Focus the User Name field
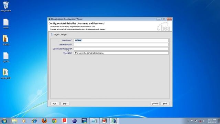 click(121, 40)
